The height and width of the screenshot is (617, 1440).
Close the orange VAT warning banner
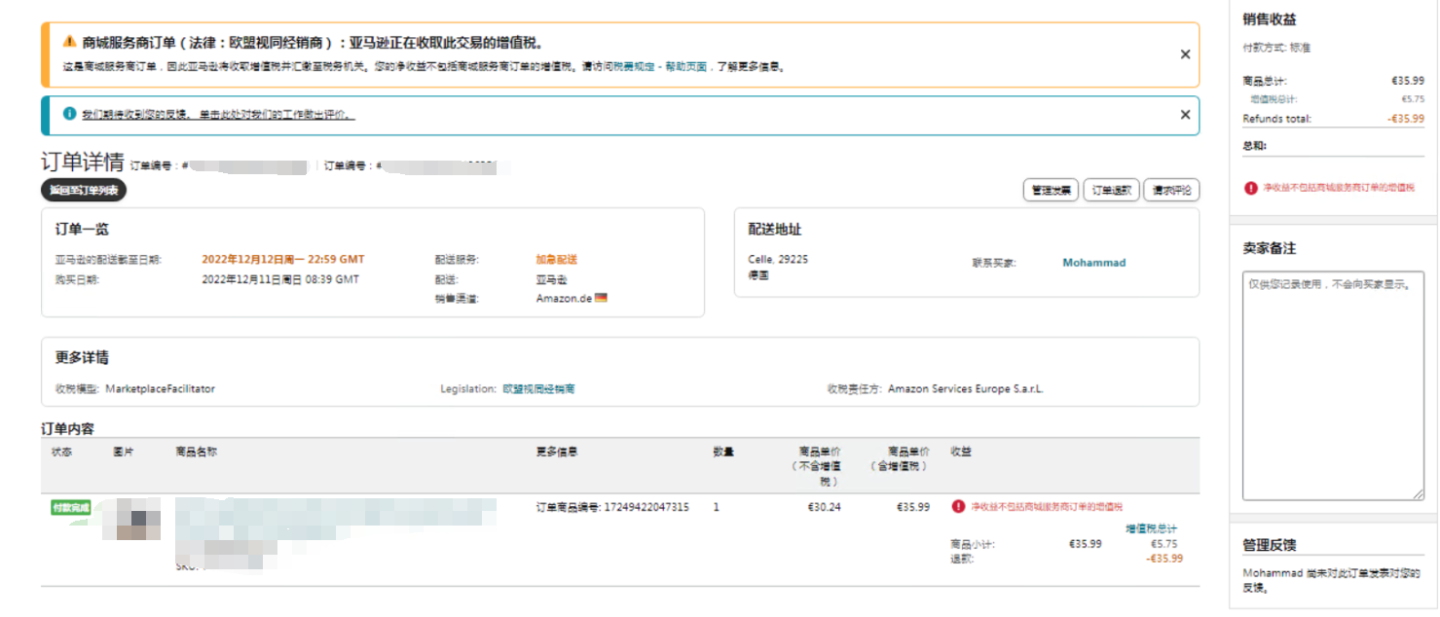click(x=1185, y=54)
